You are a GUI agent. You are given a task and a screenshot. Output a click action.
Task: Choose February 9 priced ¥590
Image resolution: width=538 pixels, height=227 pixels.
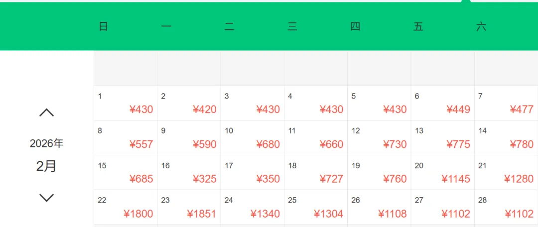coord(189,138)
